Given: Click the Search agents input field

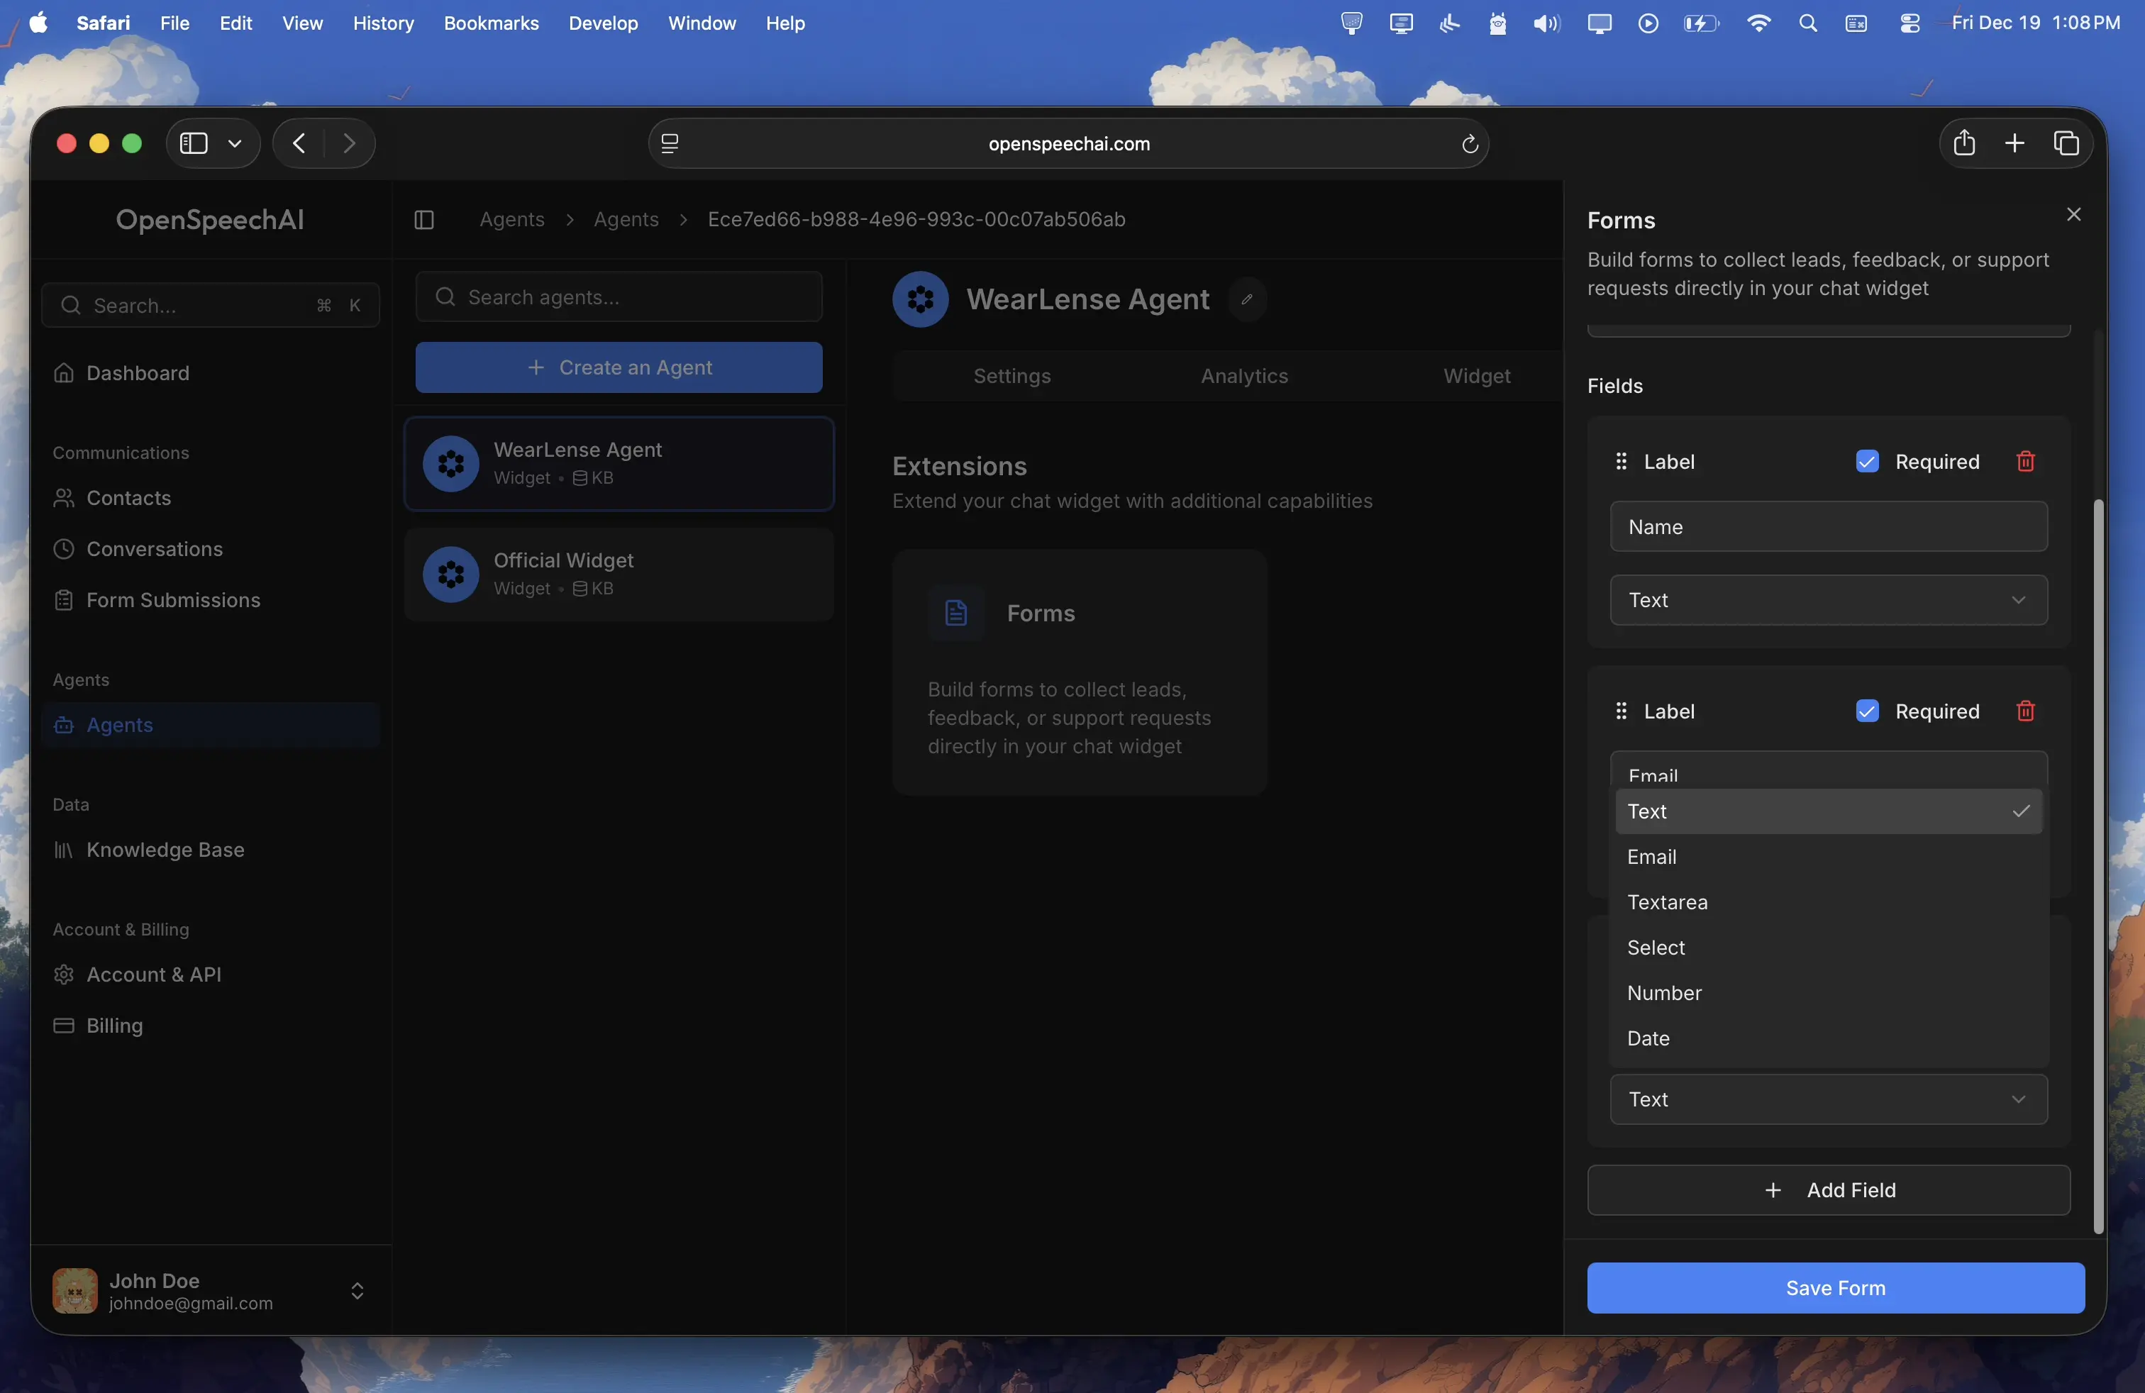Looking at the screenshot, I should (x=619, y=297).
